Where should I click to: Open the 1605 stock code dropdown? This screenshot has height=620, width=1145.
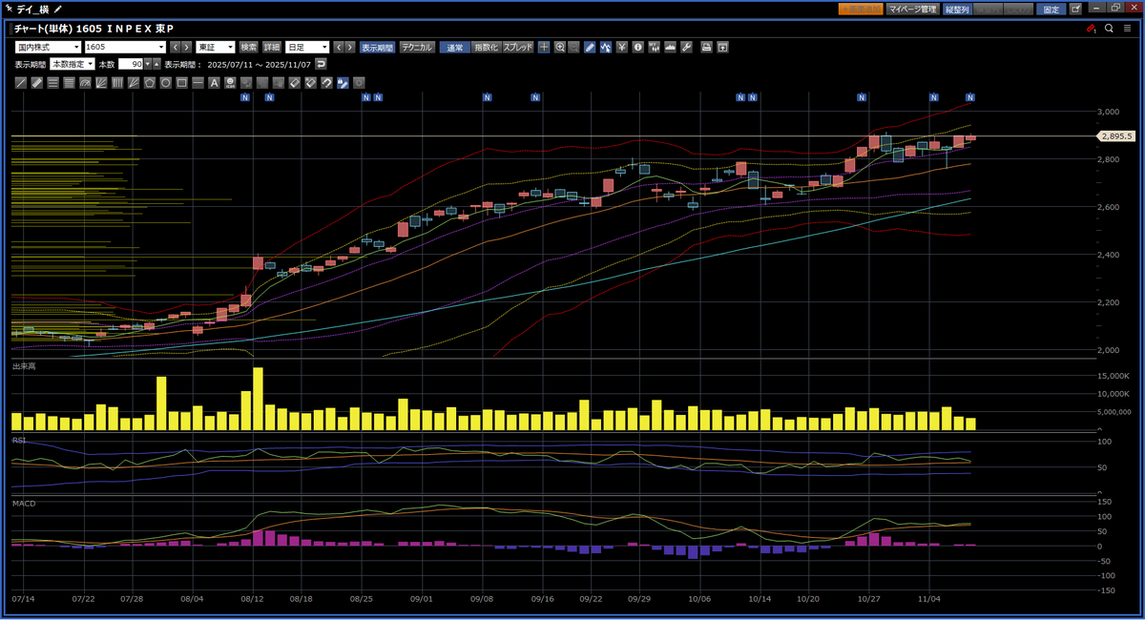coord(125,47)
